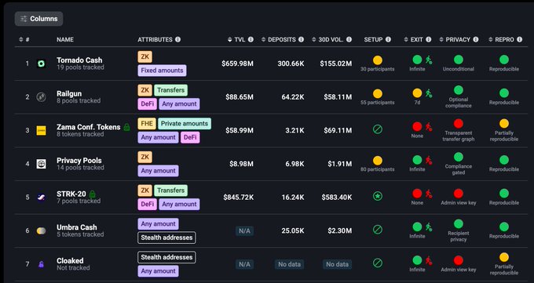This screenshot has width=534, height=283.
Task: Open the Cloaked protocol name
Action: click(70, 260)
